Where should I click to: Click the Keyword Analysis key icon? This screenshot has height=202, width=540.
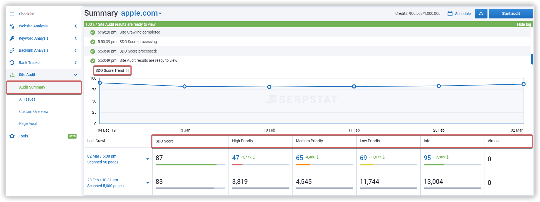click(x=12, y=38)
